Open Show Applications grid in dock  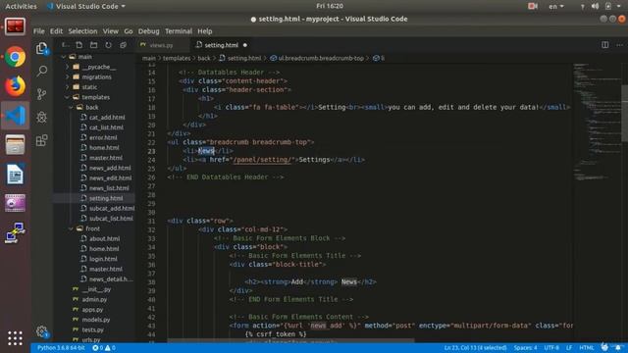click(x=15, y=338)
